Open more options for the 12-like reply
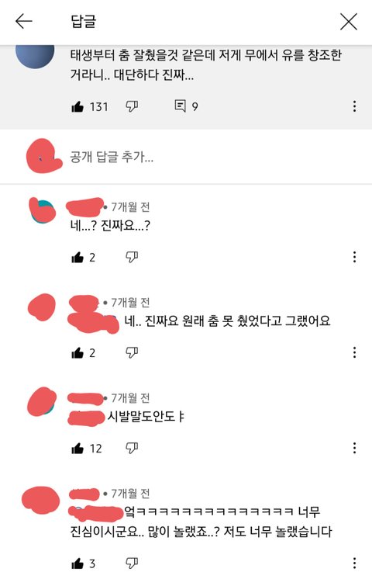Viewport: 372px width, 586px height. [x=354, y=448]
